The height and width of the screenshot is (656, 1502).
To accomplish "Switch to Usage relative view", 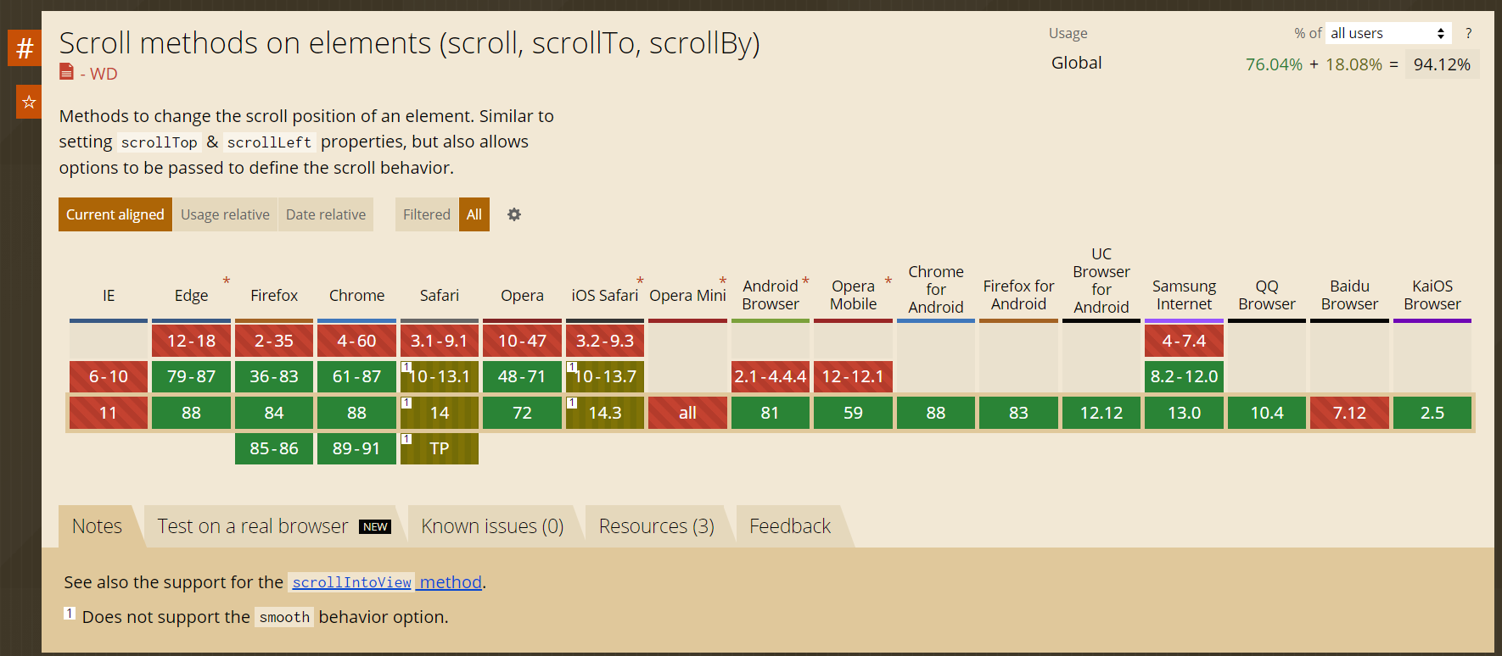I will coord(225,214).
